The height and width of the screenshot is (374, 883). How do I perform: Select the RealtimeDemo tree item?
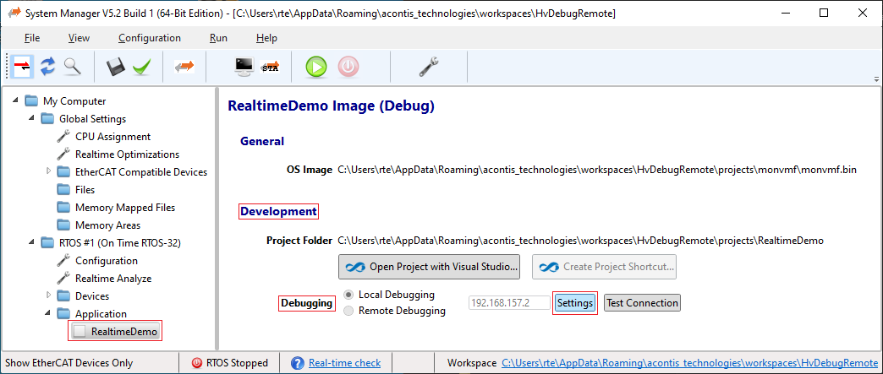[x=123, y=332]
